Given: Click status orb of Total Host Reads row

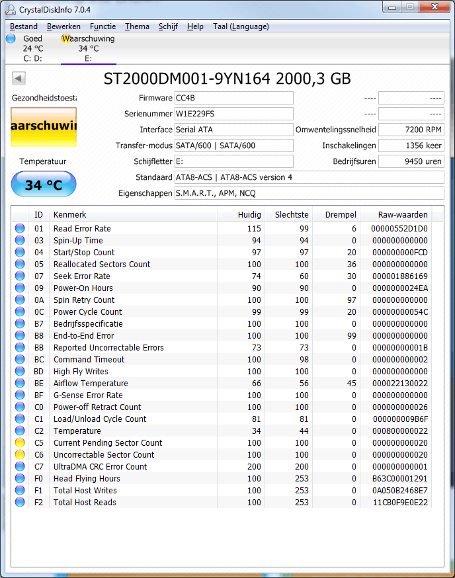Looking at the screenshot, I should pyautogui.click(x=20, y=502).
